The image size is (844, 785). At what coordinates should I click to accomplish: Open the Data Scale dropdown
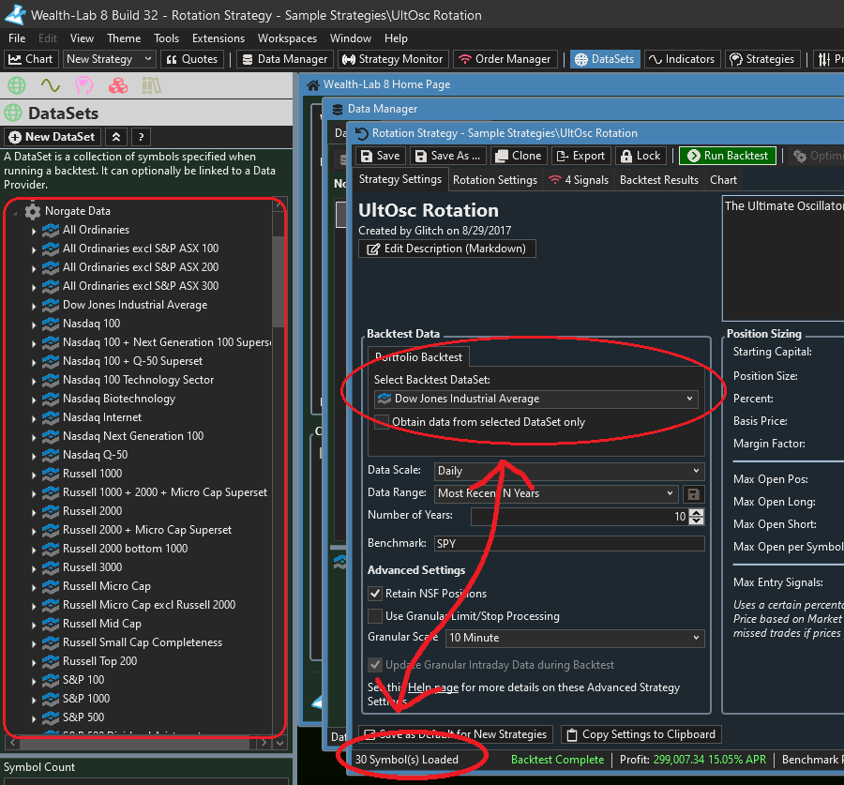point(569,471)
